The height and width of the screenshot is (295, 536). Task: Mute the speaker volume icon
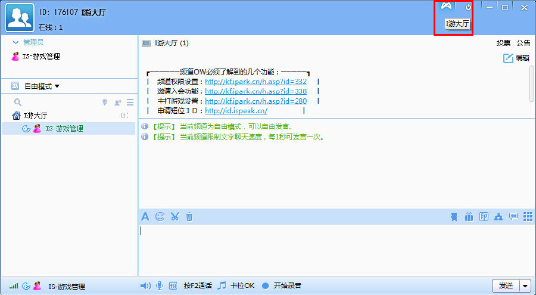[x=145, y=286]
